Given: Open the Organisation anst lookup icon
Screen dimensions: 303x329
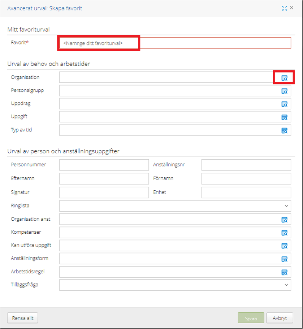Looking at the screenshot, I should tap(284, 220).
